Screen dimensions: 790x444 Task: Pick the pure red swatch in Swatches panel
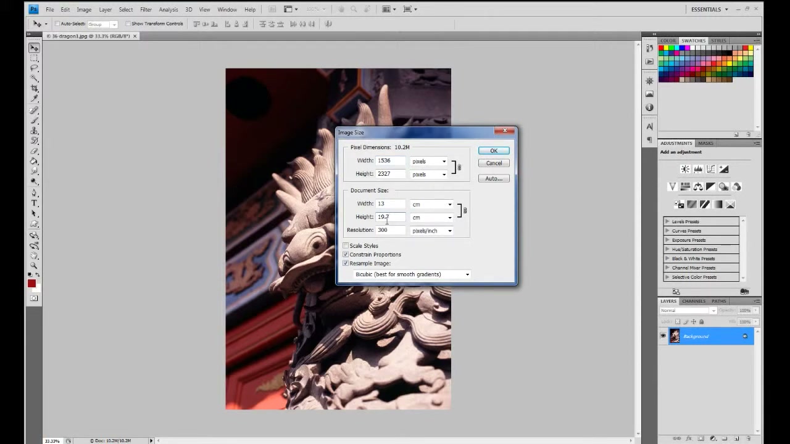[x=662, y=48]
